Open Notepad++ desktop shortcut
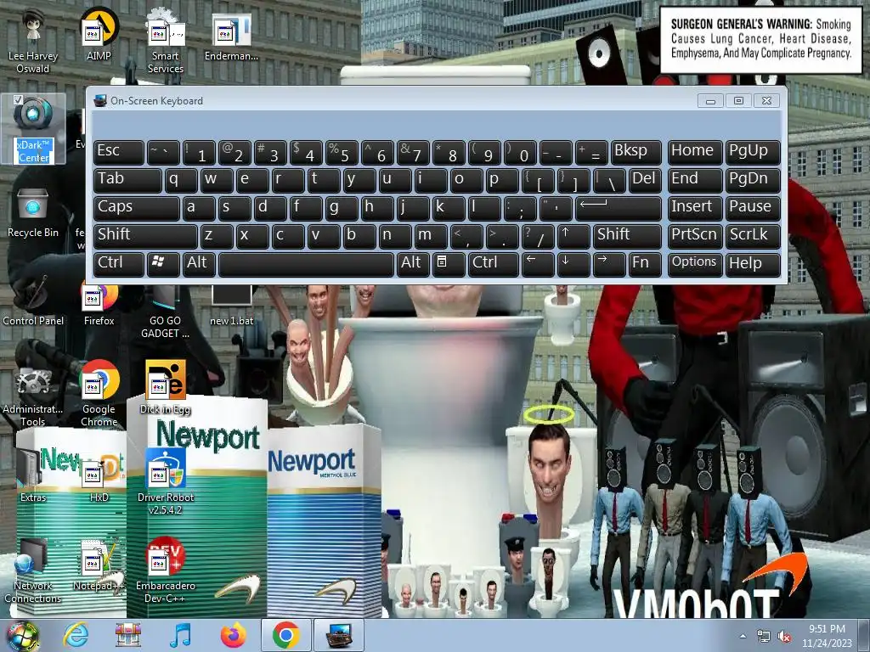Screen dimensions: 870x652 tap(99, 565)
